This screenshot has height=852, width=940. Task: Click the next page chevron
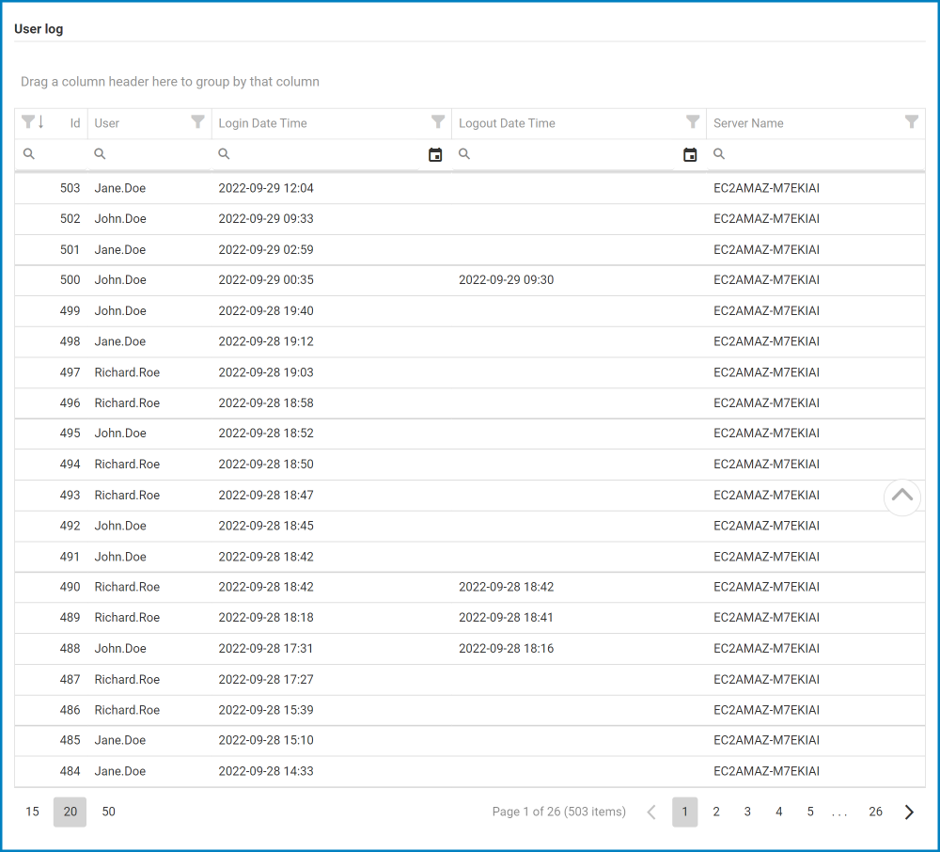pos(908,812)
